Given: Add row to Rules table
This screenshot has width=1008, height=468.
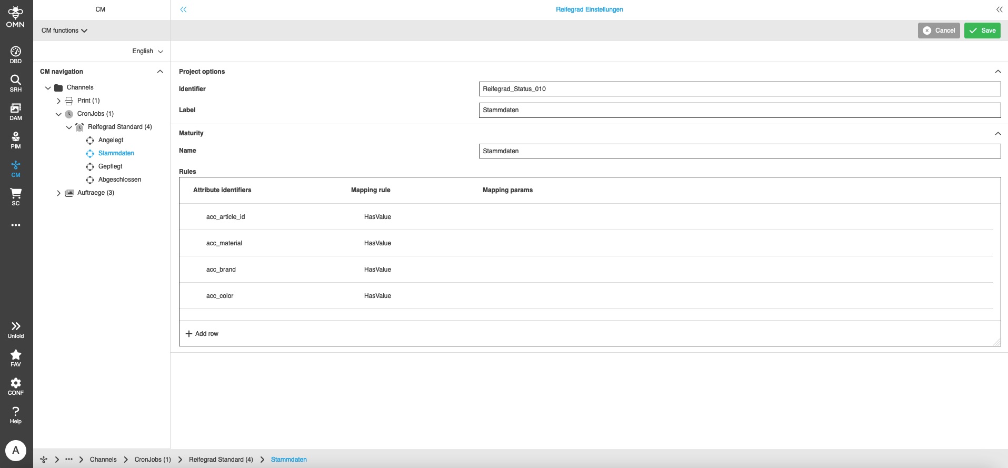Looking at the screenshot, I should coord(202,334).
